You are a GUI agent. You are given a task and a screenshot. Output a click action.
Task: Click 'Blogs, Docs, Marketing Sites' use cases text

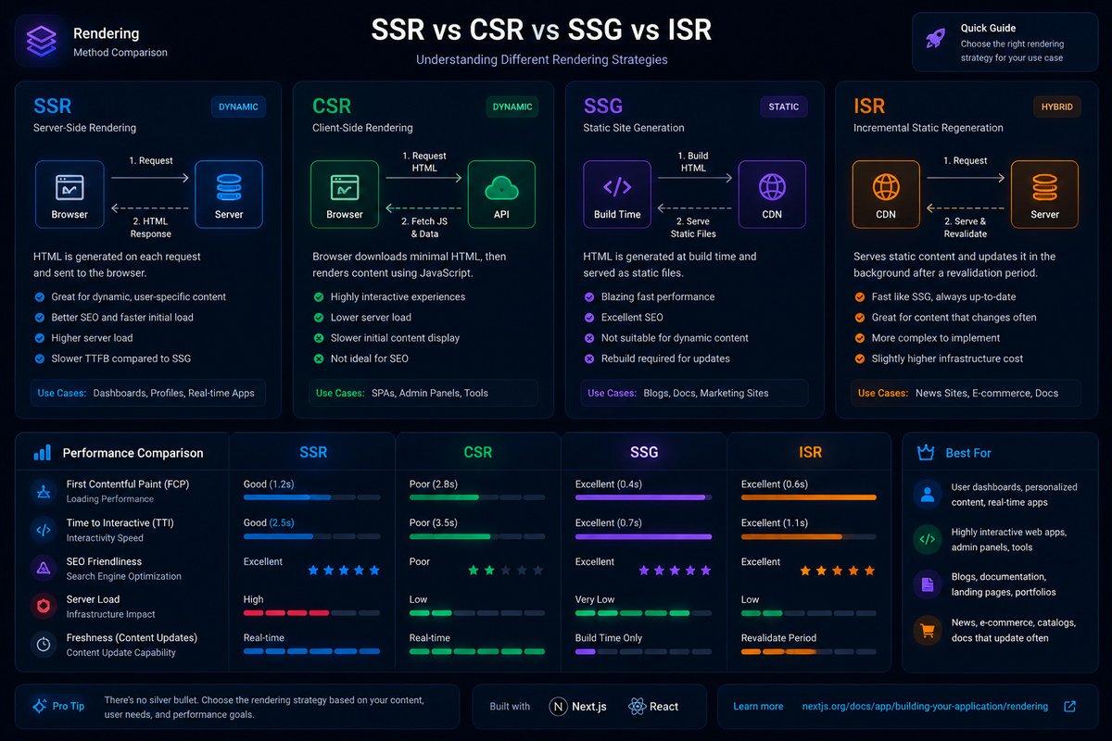(x=706, y=393)
